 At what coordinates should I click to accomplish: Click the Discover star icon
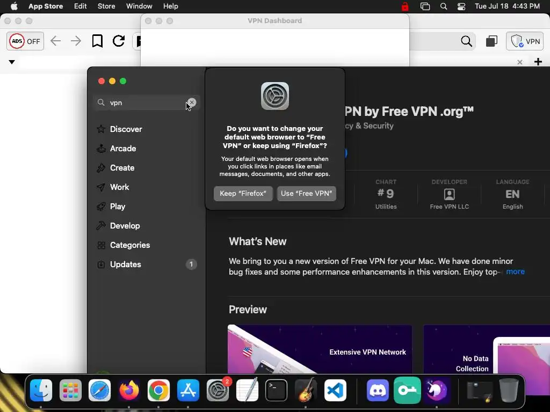101,129
